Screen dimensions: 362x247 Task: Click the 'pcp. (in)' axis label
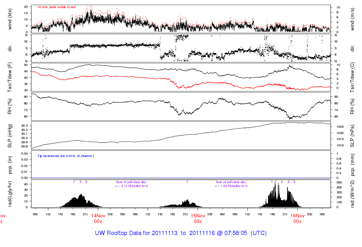10,165
